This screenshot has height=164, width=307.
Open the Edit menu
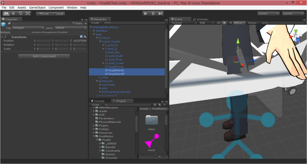point(12,7)
